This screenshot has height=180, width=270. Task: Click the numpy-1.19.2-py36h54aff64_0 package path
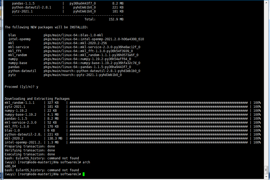point(87,59)
